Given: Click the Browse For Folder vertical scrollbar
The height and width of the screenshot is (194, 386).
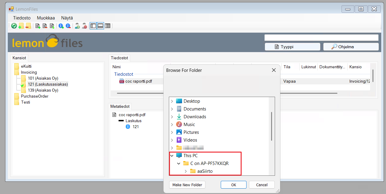Looking at the screenshot, I should 271,126.
